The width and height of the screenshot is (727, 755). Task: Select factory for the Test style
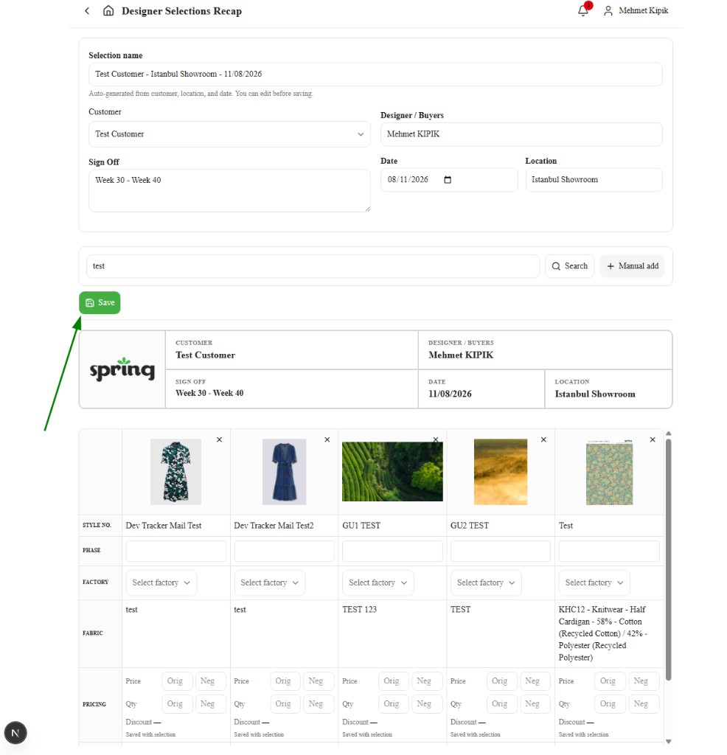coord(594,582)
